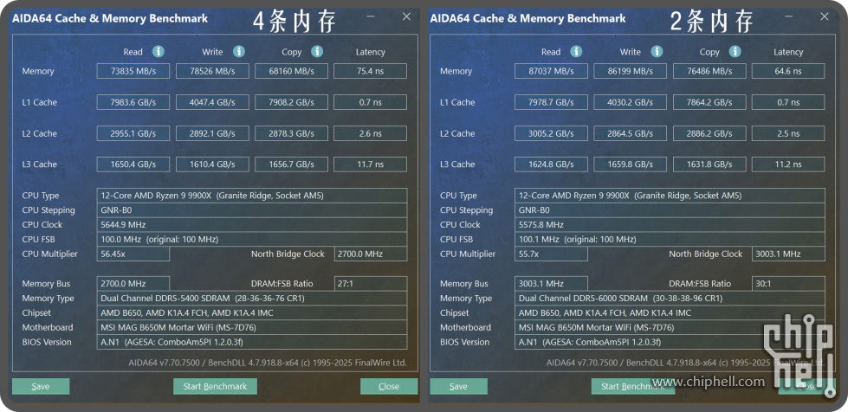Close left window via title bar X
848x412 pixels.
pyautogui.click(x=407, y=16)
